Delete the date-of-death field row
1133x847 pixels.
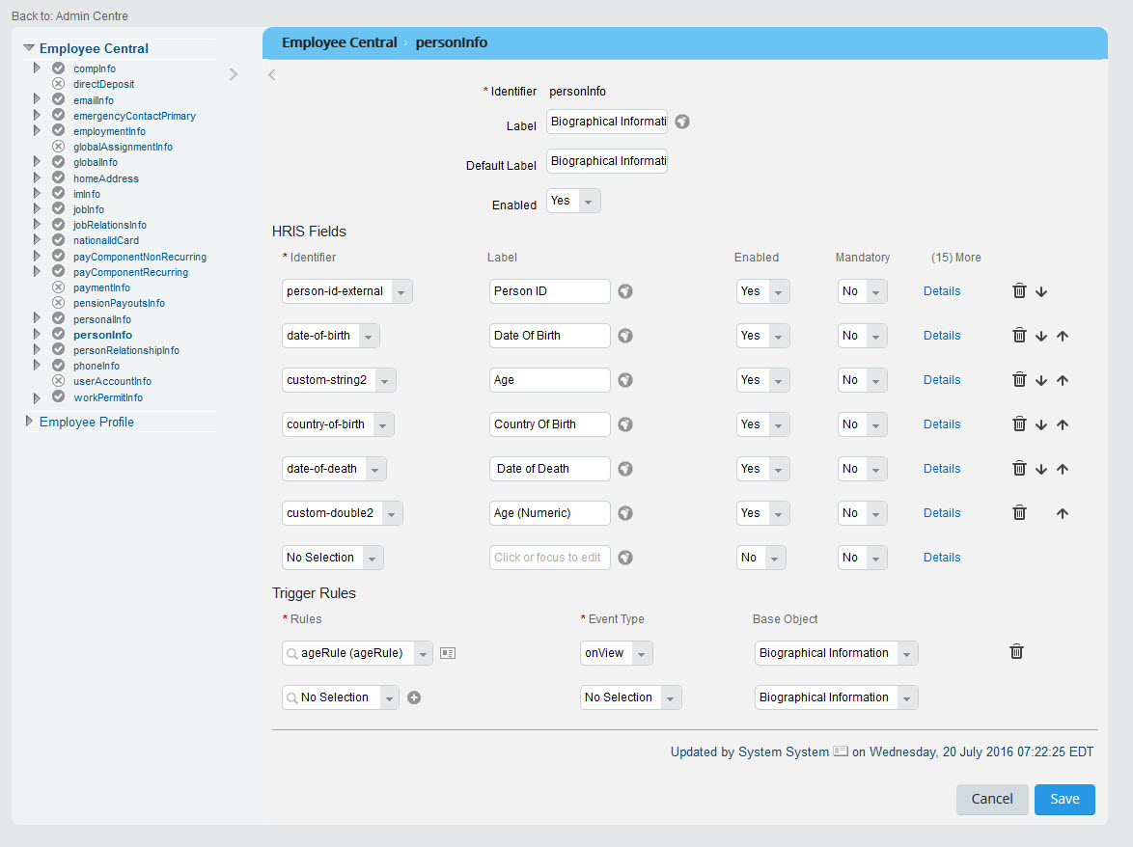click(x=1019, y=469)
